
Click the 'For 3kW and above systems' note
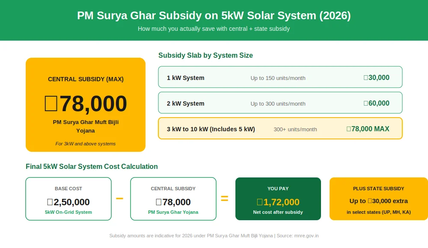click(x=86, y=144)
